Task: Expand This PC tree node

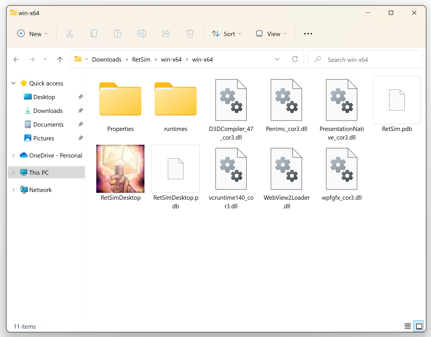Action: (13, 173)
